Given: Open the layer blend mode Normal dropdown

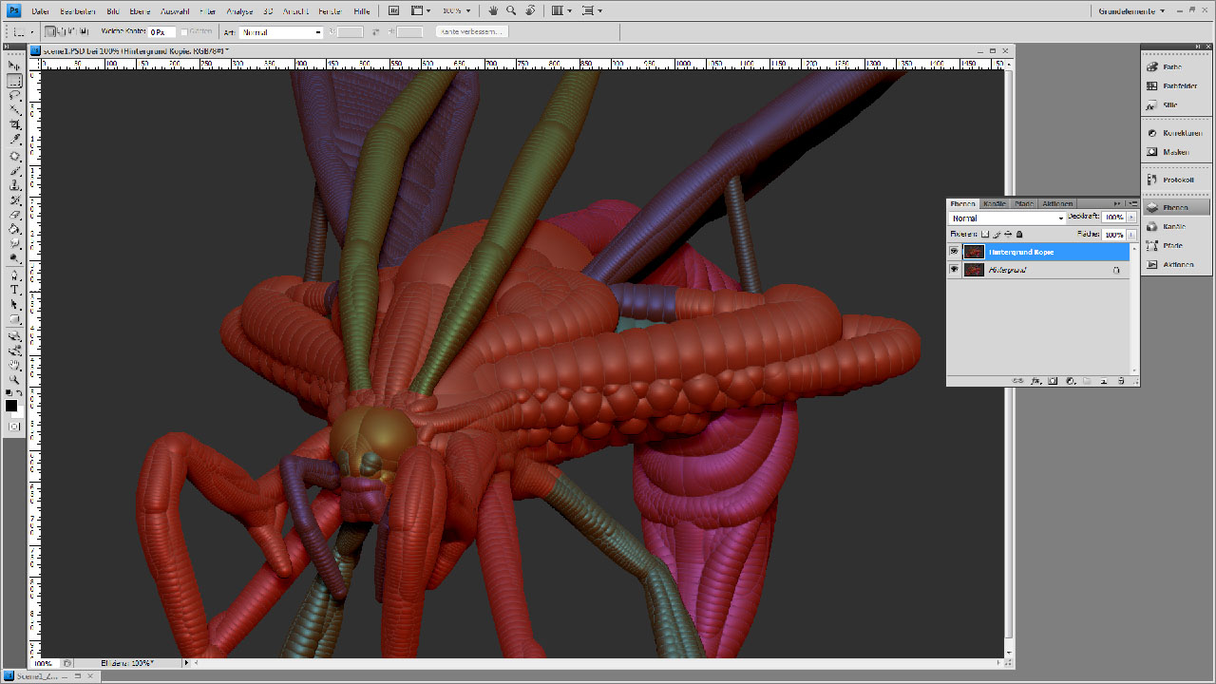Looking at the screenshot, I should pos(1008,218).
